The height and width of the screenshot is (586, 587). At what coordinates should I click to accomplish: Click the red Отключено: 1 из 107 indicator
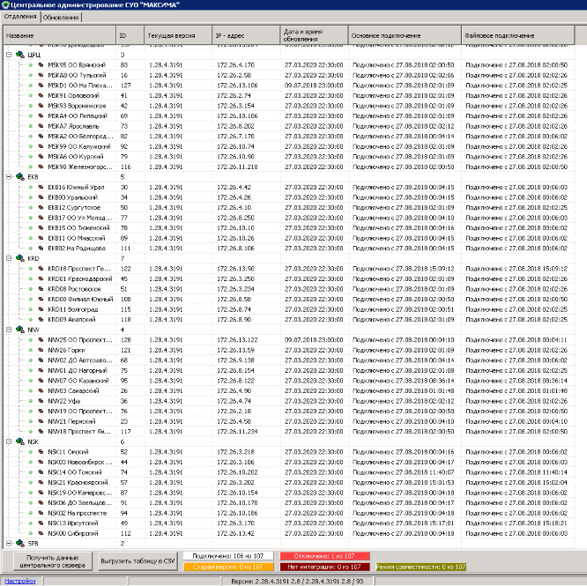click(x=324, y=556)
